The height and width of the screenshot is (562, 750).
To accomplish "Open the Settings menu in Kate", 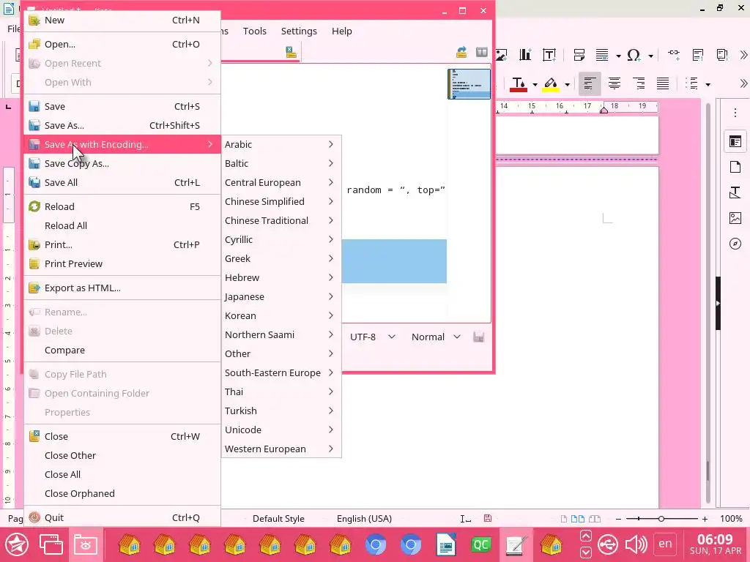I will (x=299, y=31).
